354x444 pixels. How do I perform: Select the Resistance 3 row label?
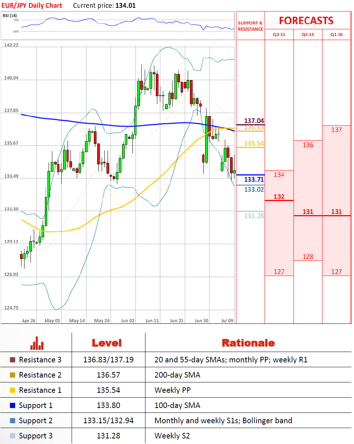pyautogui.click(x=40, y=360)
